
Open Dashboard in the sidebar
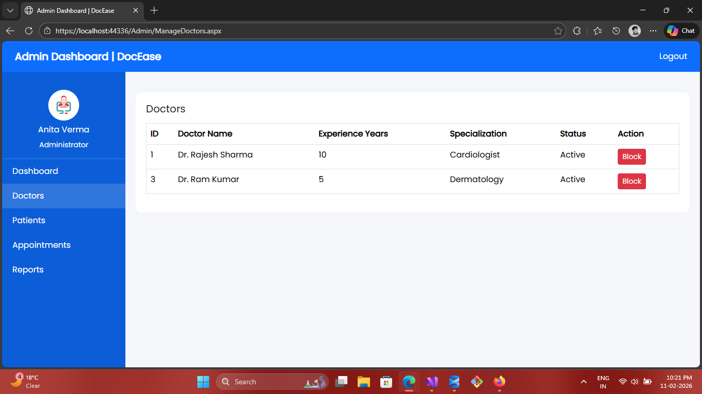(35, 171)
